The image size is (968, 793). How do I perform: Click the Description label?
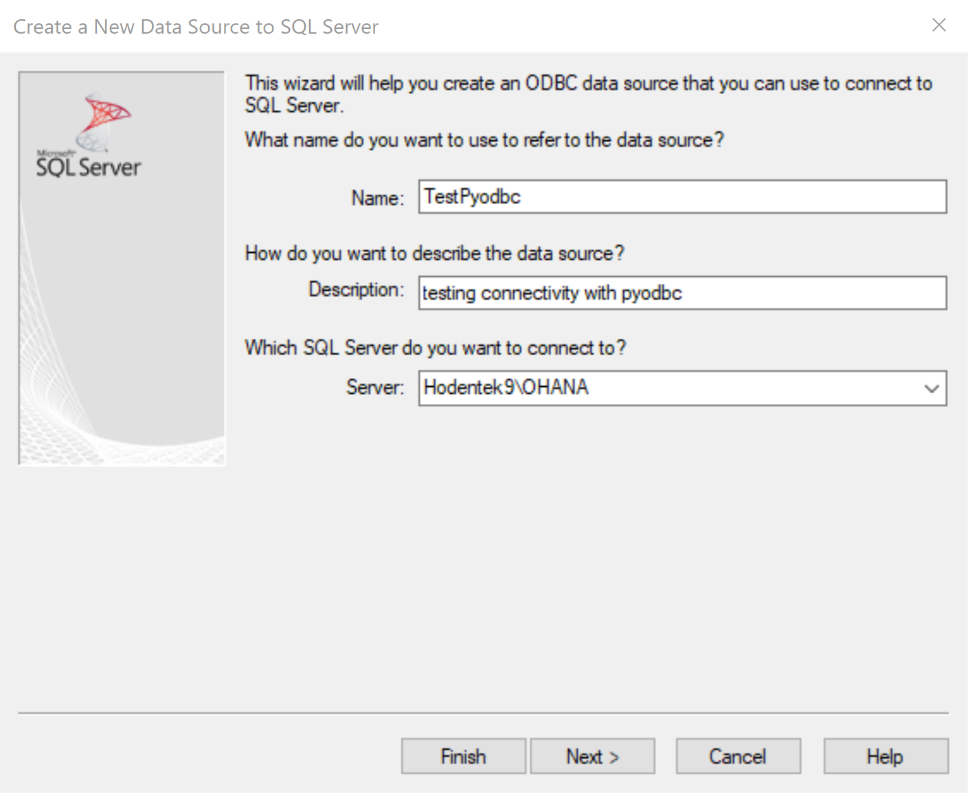tap(354, 289)
